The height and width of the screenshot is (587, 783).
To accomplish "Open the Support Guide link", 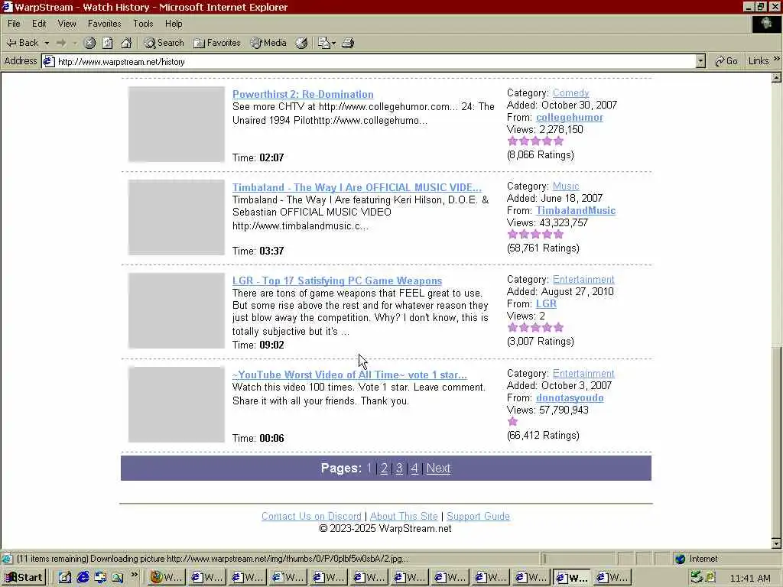I will 478,516.
